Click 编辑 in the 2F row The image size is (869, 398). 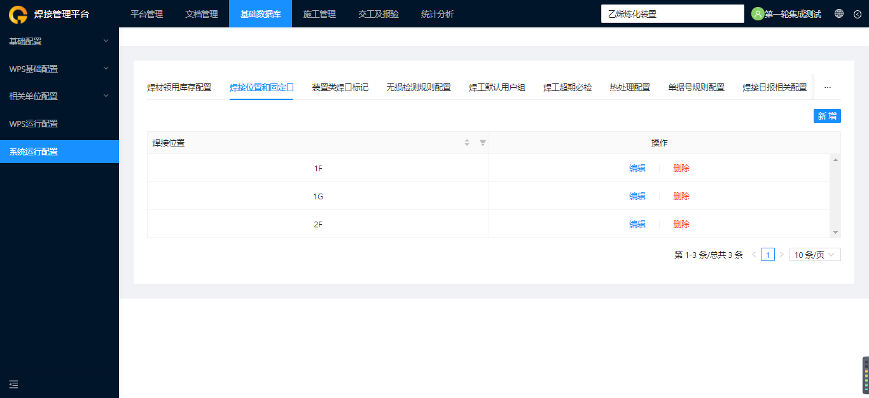(637, 224)
